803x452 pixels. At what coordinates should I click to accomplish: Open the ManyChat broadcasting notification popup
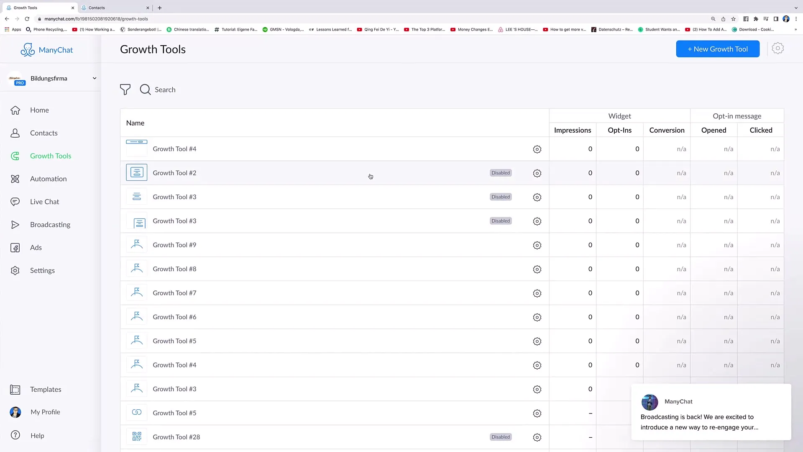click(x=711, y=412)
